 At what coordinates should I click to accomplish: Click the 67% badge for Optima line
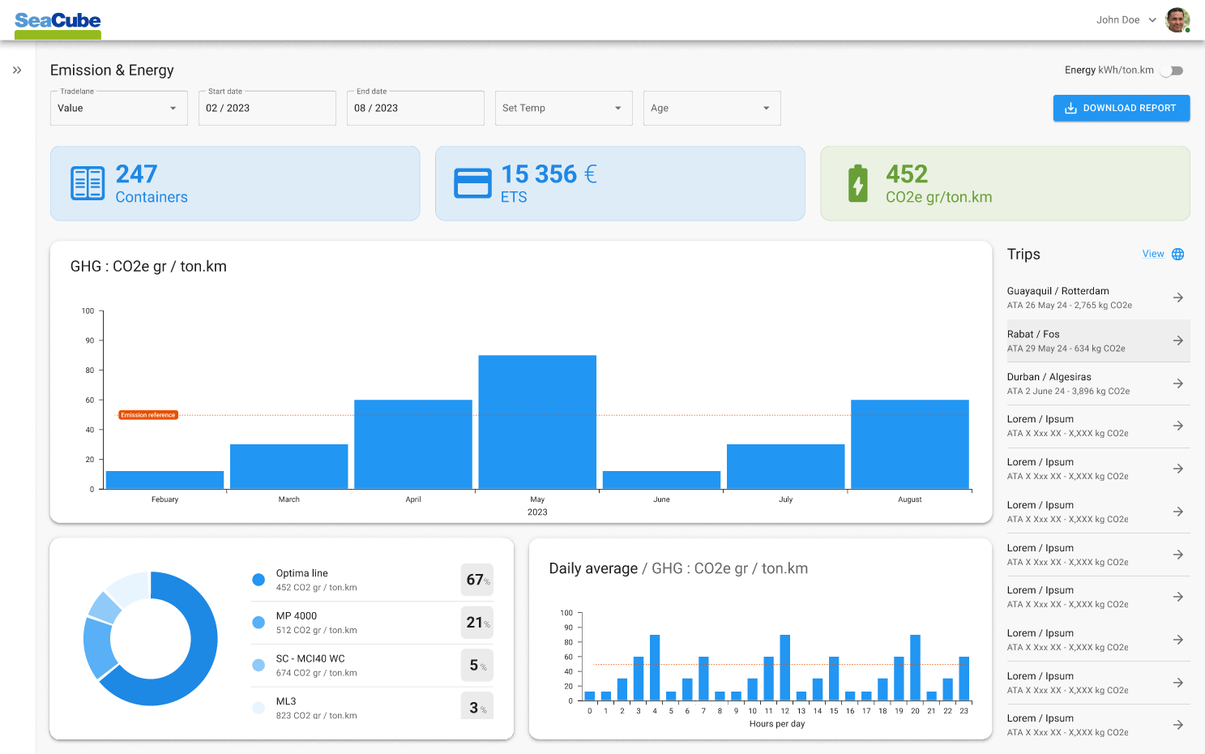[x=477, y=580]
